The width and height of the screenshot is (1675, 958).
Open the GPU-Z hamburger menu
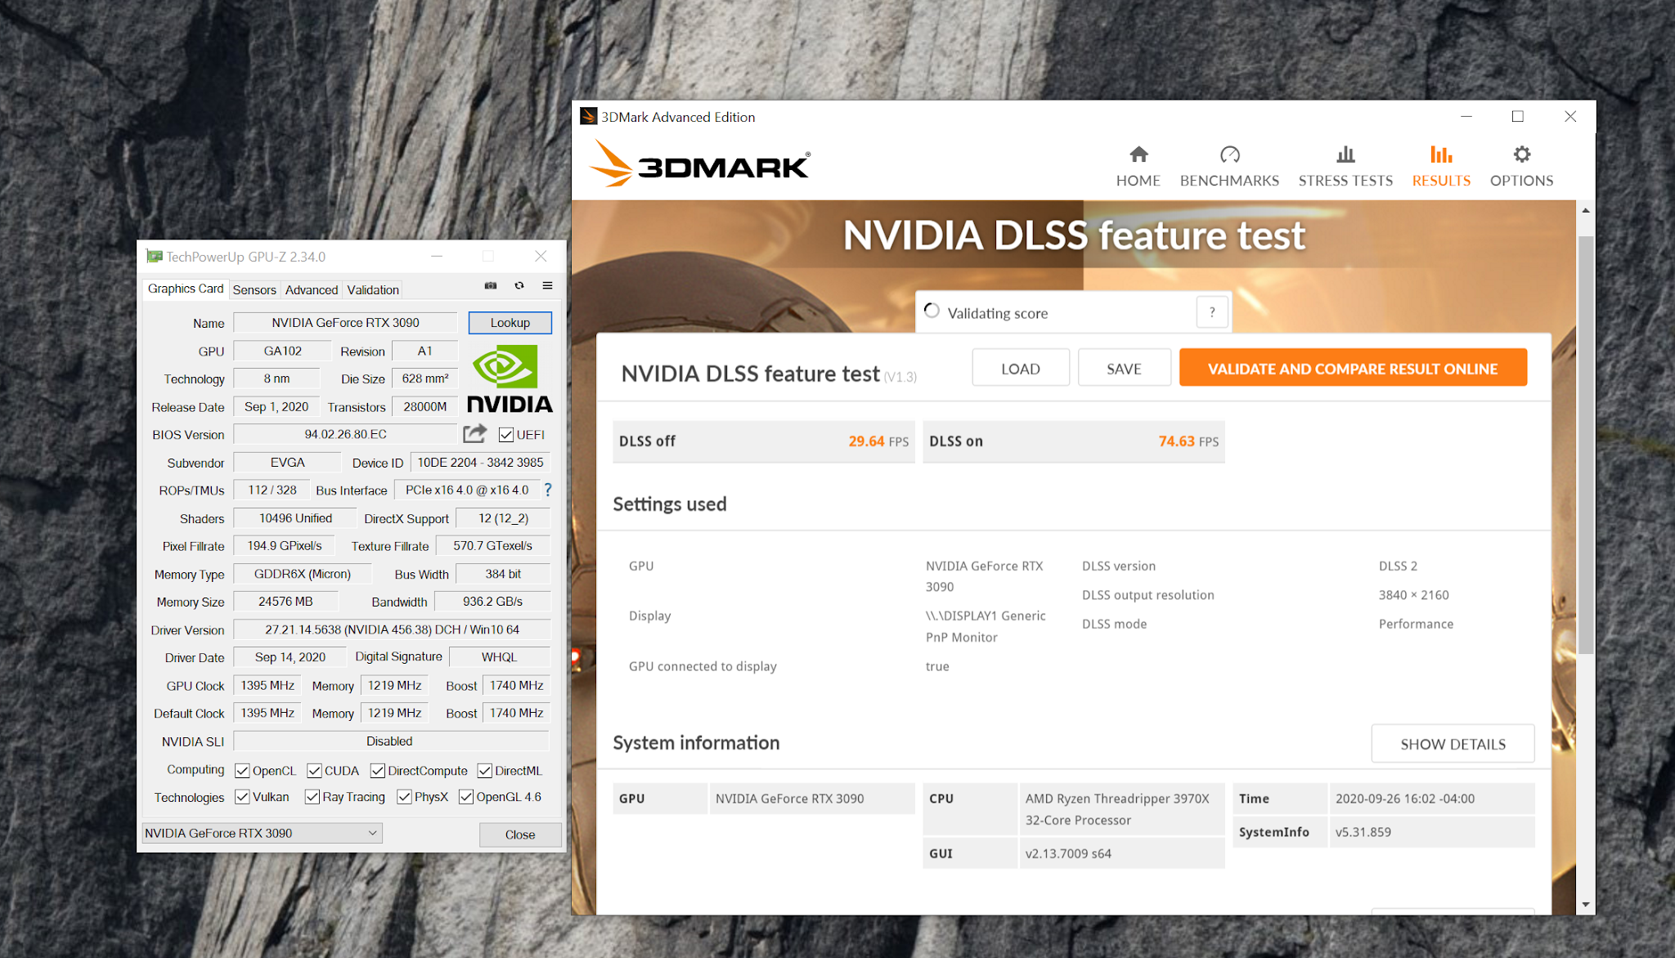tap(547, 285)
